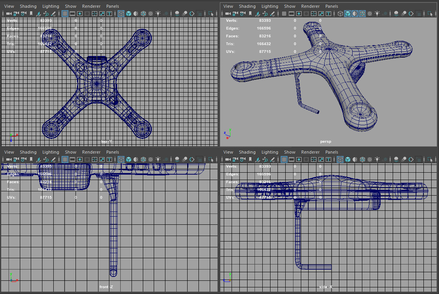Toggle Isolate Select in top panel toolbar
Viewport: 439px width, 294px height.
pos(211,14)
